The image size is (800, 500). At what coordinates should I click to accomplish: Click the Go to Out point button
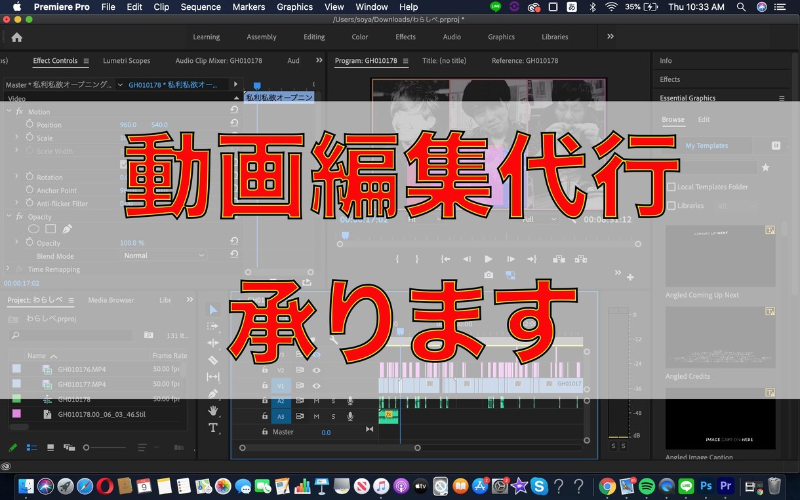coord(532,259)
